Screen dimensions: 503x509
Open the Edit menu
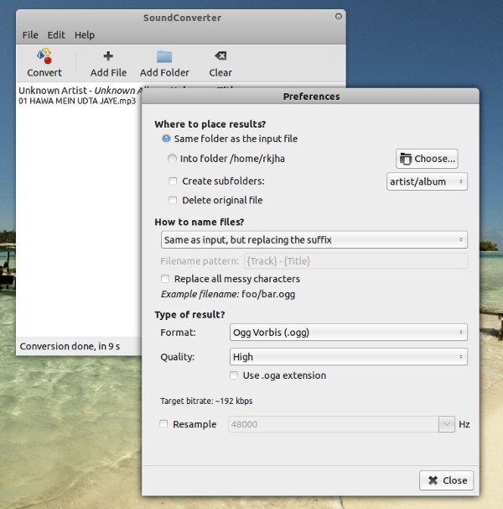[56, 35]
